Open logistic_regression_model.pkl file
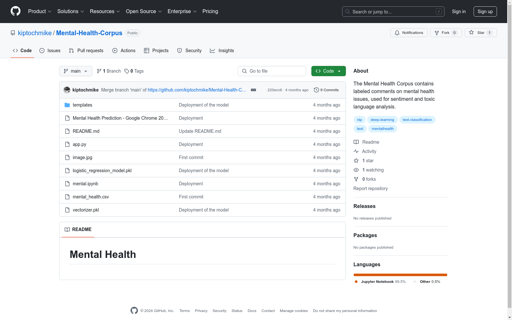Screen dimensions: 512x320 [102, 171]
